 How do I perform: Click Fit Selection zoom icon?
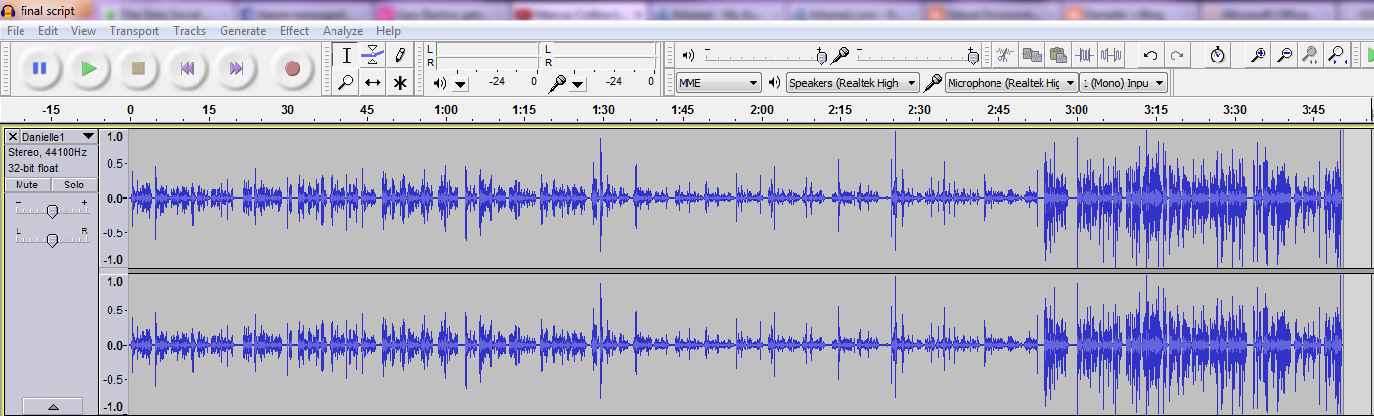(1311, 55)
